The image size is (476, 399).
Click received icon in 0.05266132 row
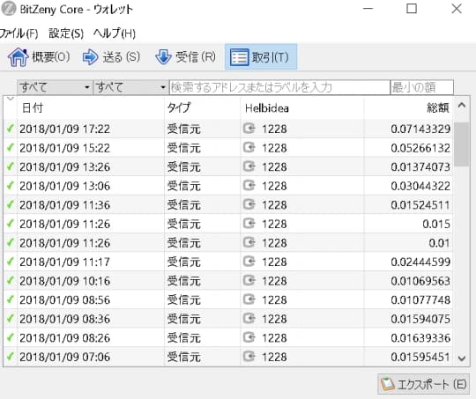(x=249, y=147)
